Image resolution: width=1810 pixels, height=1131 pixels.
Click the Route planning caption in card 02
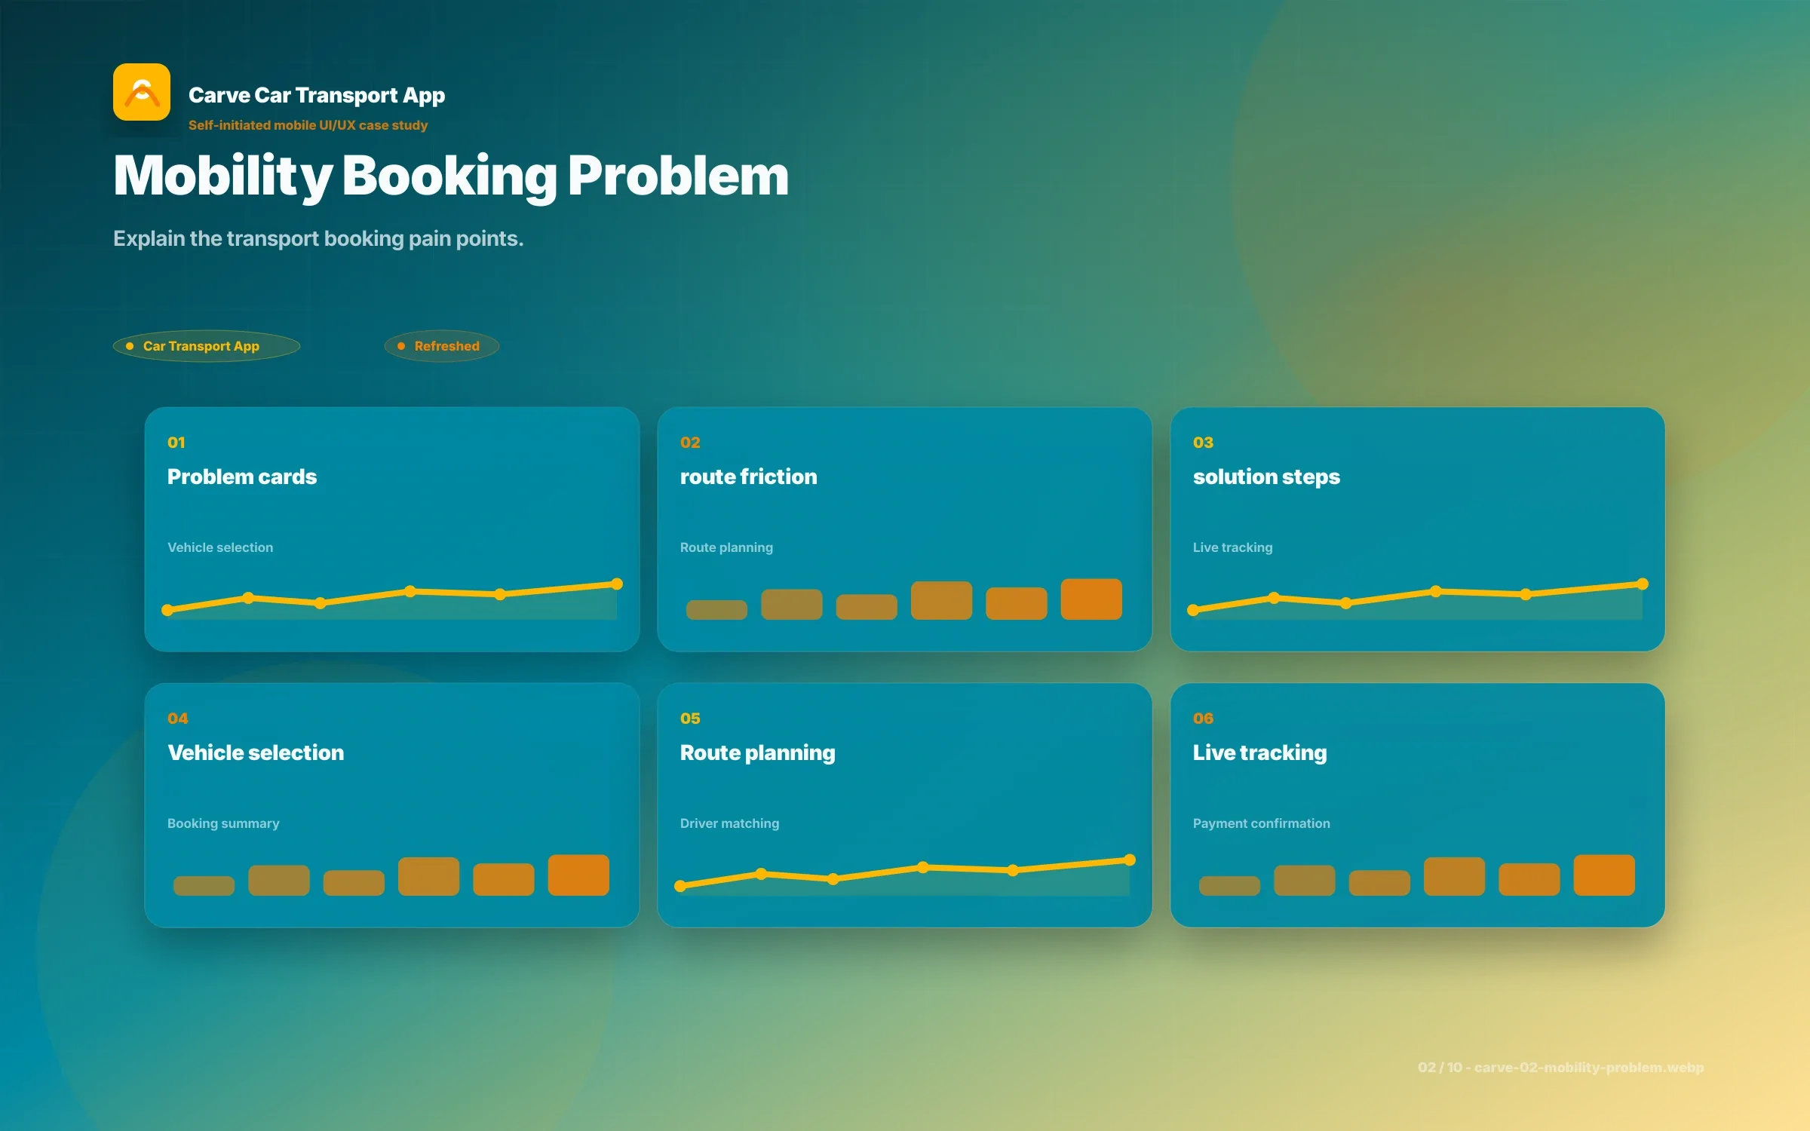[726, 548]
